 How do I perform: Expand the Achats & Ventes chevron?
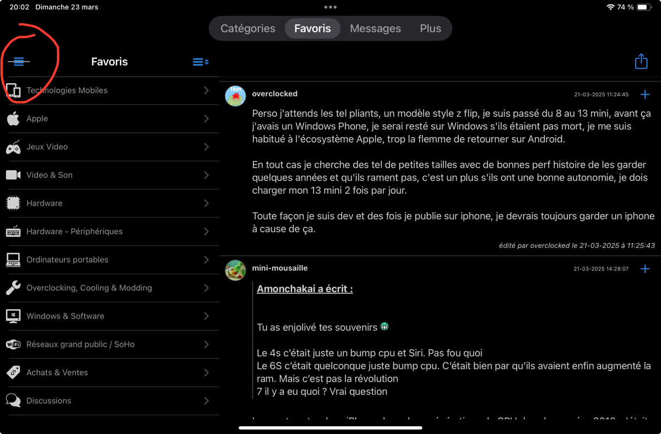pyautogui.click(x=207, y=372)
